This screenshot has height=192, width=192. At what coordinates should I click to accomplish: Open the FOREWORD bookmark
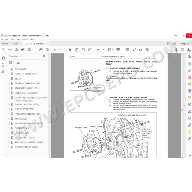click(21, 69)
